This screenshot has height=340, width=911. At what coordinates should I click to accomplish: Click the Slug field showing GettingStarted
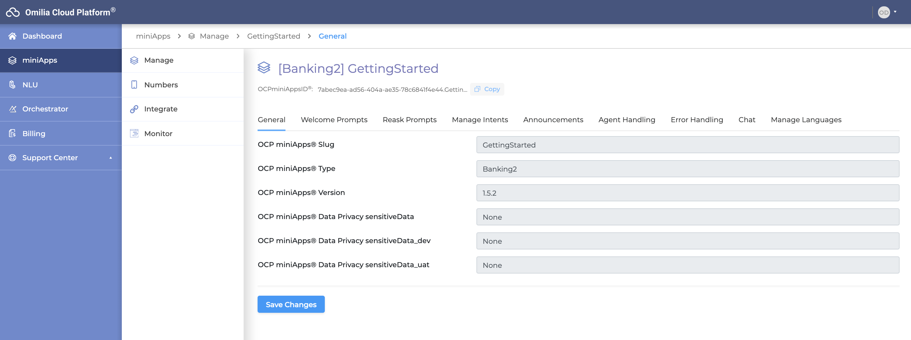pos(687,145)
